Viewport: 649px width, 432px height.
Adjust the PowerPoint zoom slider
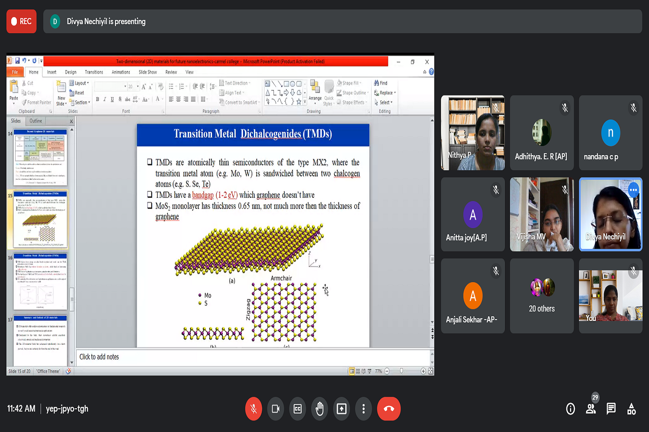[402, 371]
